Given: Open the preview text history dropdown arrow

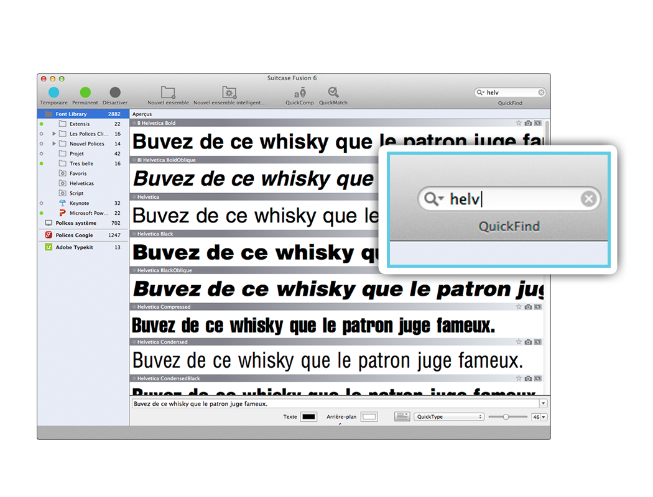Looking at the screenshot, I should point(543,403).
